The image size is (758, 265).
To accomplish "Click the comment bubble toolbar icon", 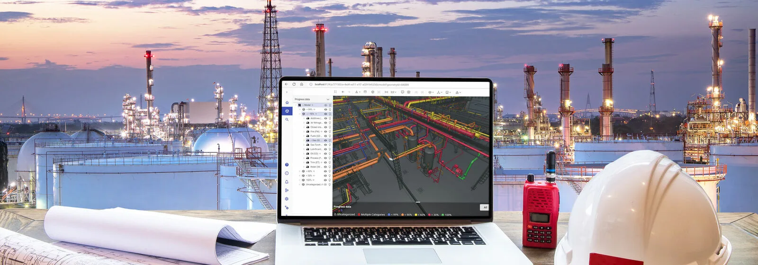I will [x=403, y=92].
